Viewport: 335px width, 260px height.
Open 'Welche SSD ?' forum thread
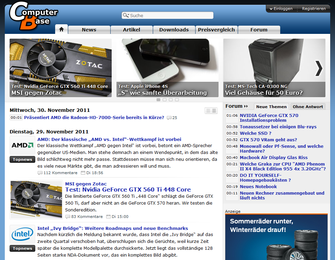(256, 133)
